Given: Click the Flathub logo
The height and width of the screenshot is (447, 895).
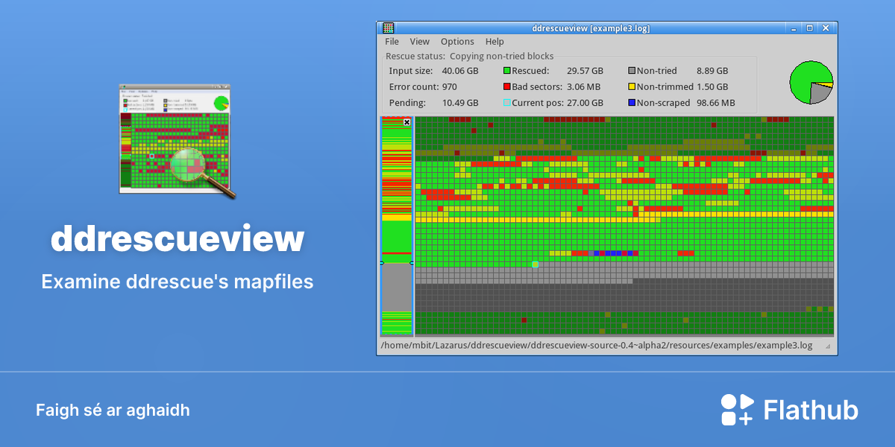Looking at the screenshot, I should 789,410.
